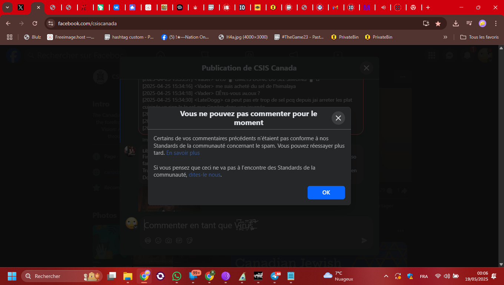Click the facebook.com/csiscanada address bar

pyautogui.click(x=237, y=23)
